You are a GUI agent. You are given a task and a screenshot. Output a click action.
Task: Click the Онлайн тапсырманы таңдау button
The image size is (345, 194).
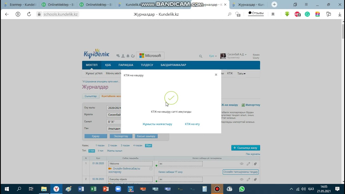pos(241,172)
